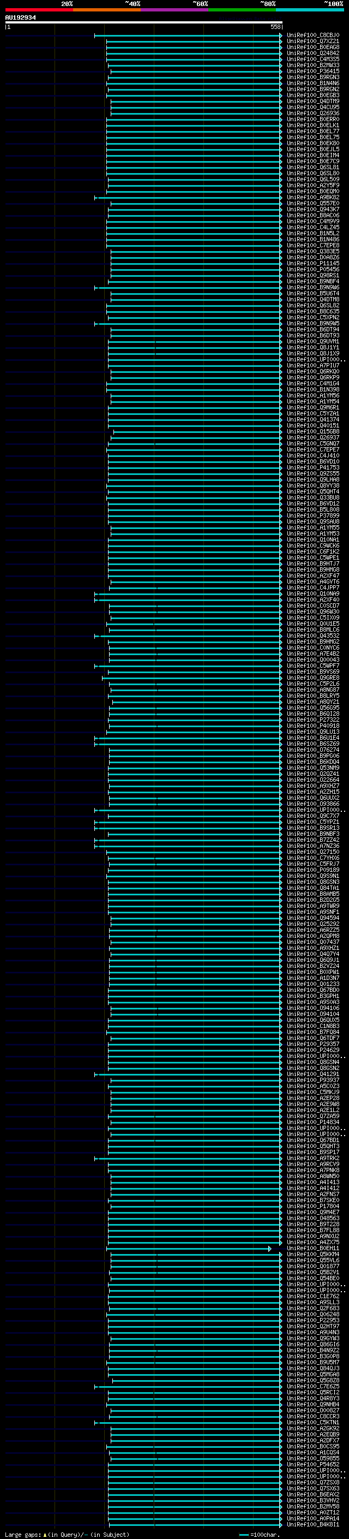Screen dimensions: 349x1539
Task: Open hit UniRef100_C7EPE8
Action: [x=312, y=246]
